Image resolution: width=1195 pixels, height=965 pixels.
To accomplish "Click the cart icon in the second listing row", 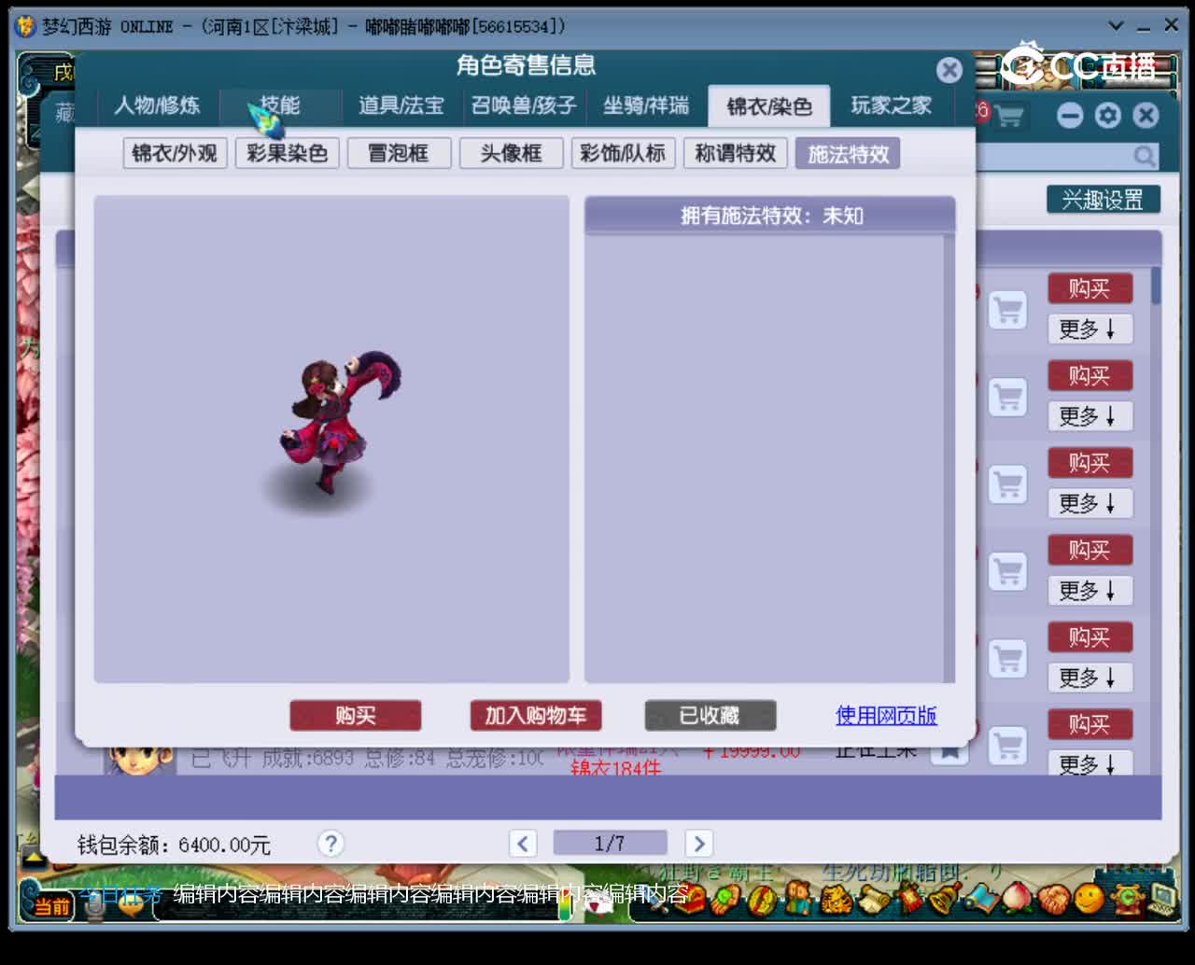I will click(x=1008, y=397).
